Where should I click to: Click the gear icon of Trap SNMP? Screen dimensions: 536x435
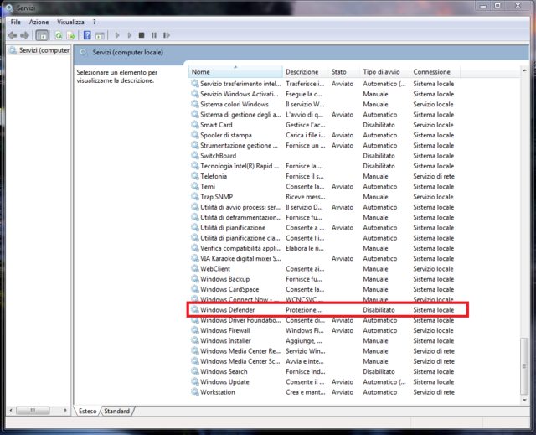pos(195,196)
